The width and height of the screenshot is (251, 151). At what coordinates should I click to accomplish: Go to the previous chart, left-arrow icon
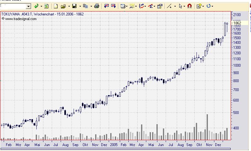[106, 6]
